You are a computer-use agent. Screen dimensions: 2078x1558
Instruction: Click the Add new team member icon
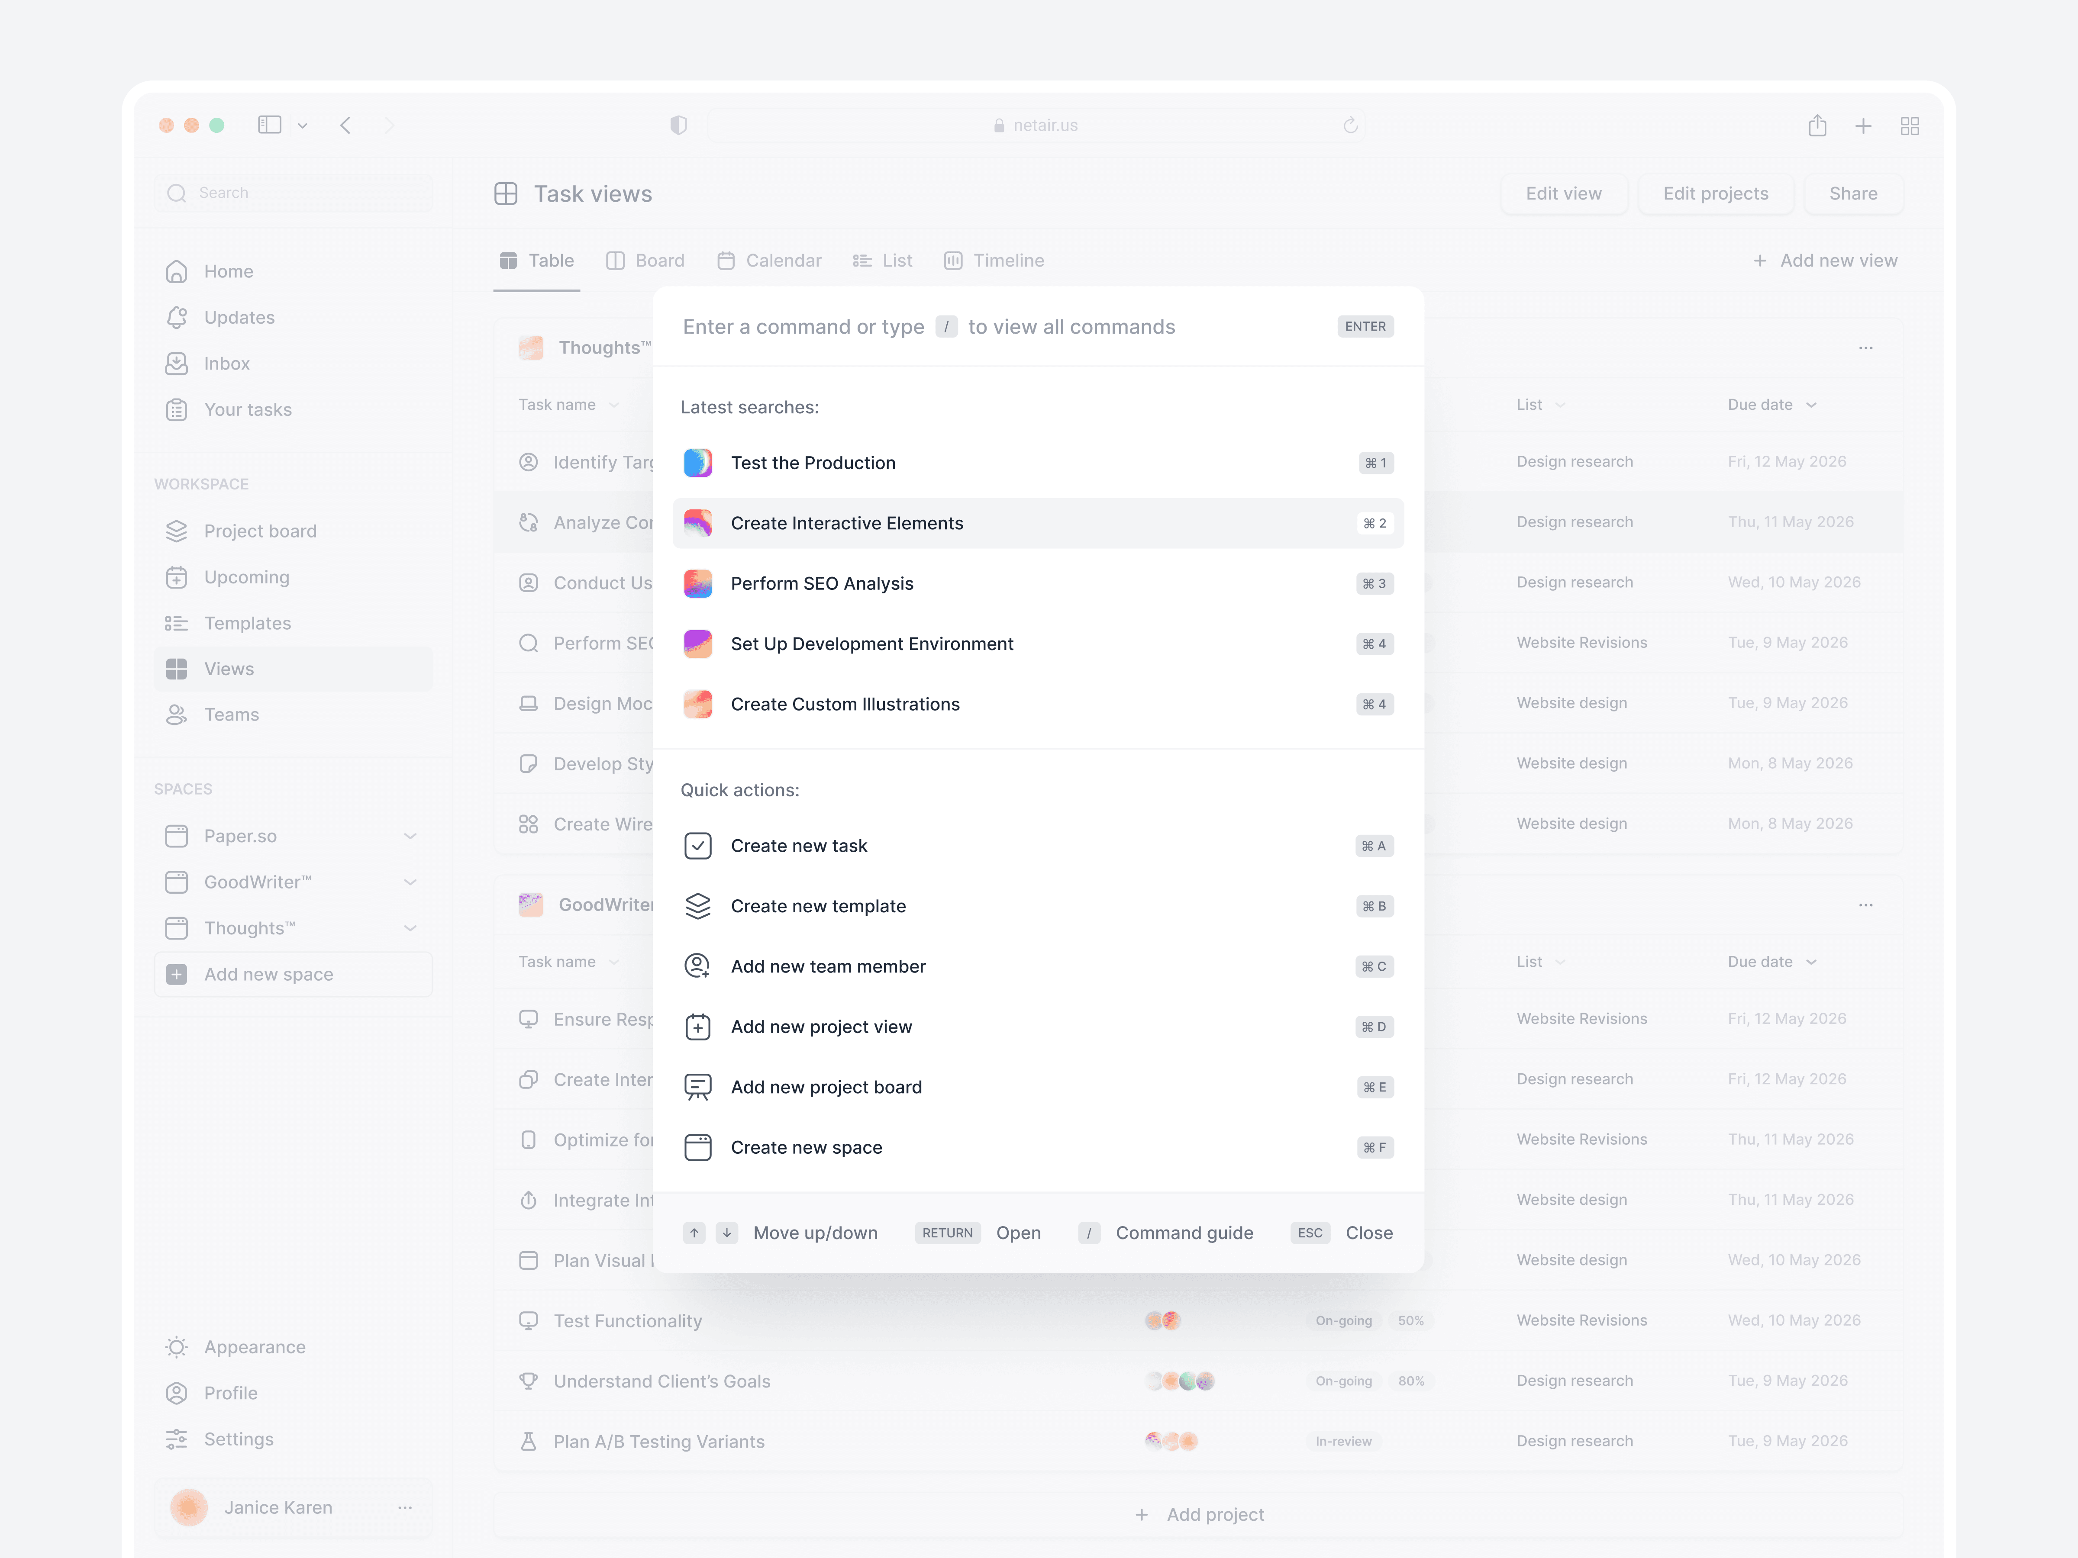point(697,966)
